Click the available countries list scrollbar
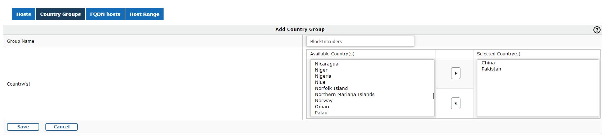Viewport: 606px width, 137px height. click(433, 96)
